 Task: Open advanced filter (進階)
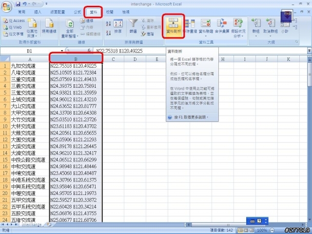pos(147,34)
